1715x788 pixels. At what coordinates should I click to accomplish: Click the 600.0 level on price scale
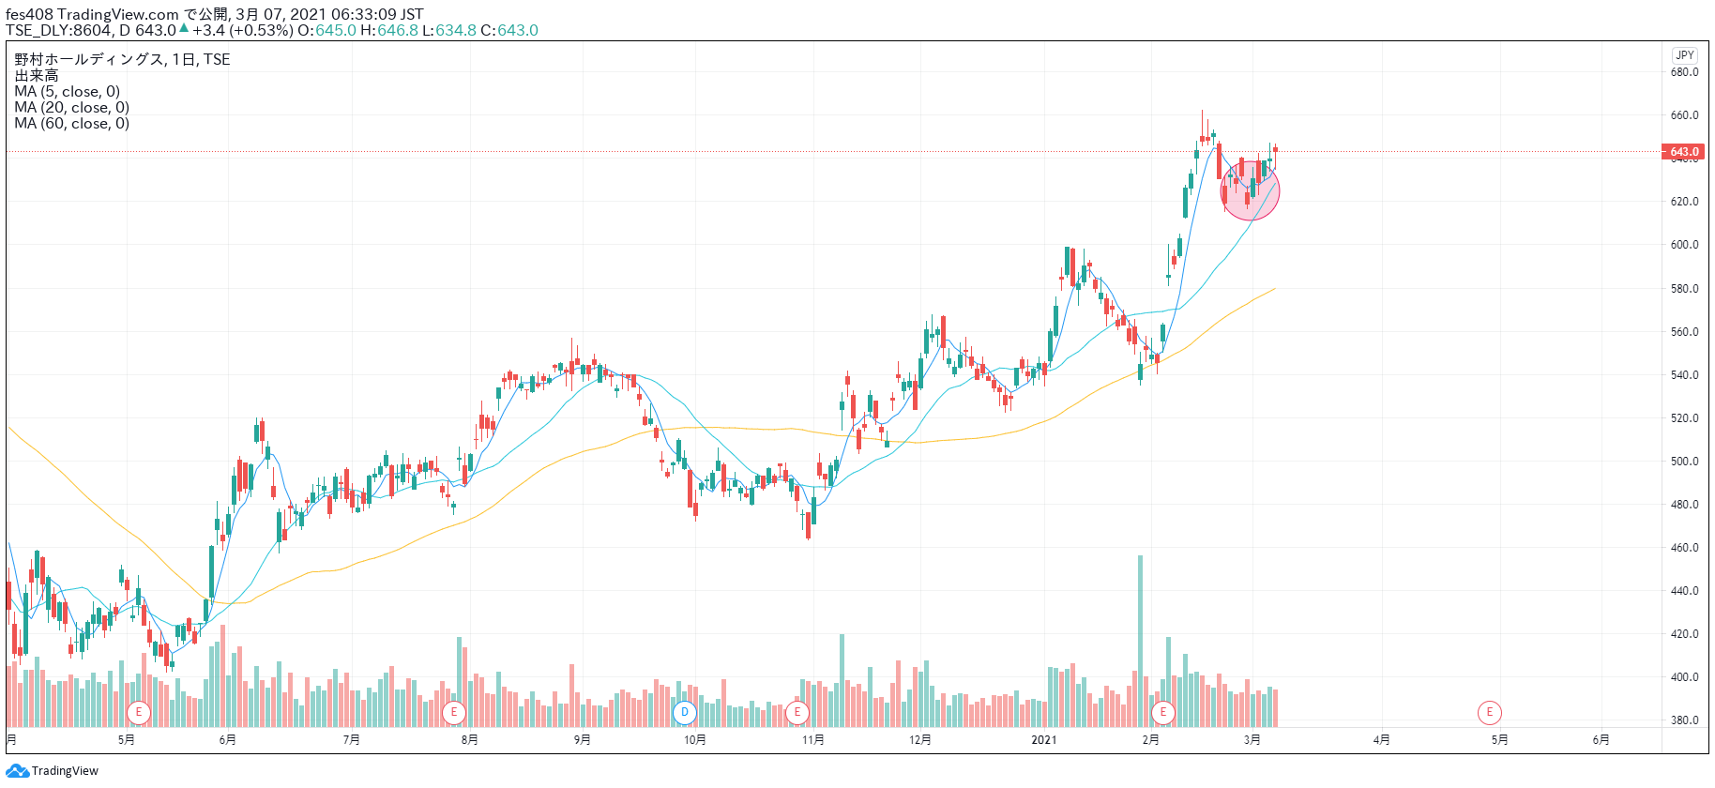pyautogui.click(x=1684, y=245)
